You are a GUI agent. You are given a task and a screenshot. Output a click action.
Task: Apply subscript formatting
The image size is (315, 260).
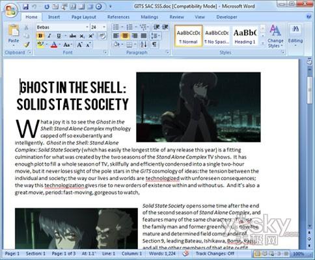point(82,36)
